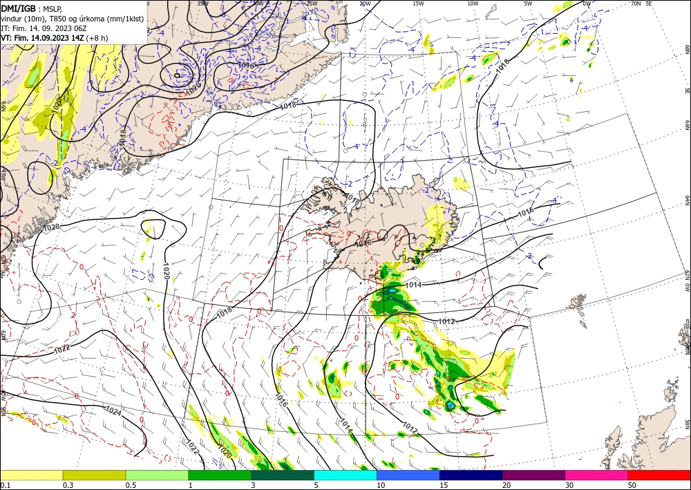Select the dark green 3–5 mm legend swatch

pos(283,475)
